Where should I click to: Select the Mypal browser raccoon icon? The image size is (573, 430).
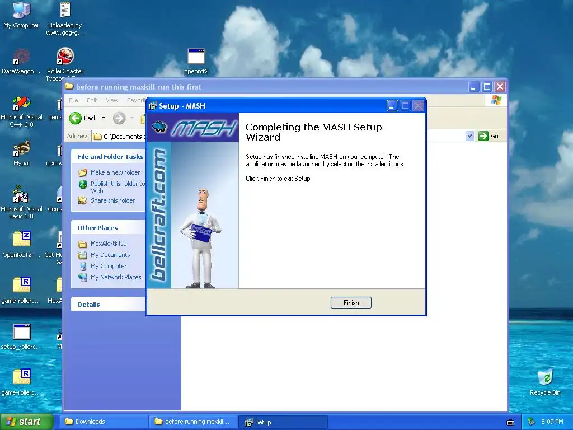pos(21,153)
